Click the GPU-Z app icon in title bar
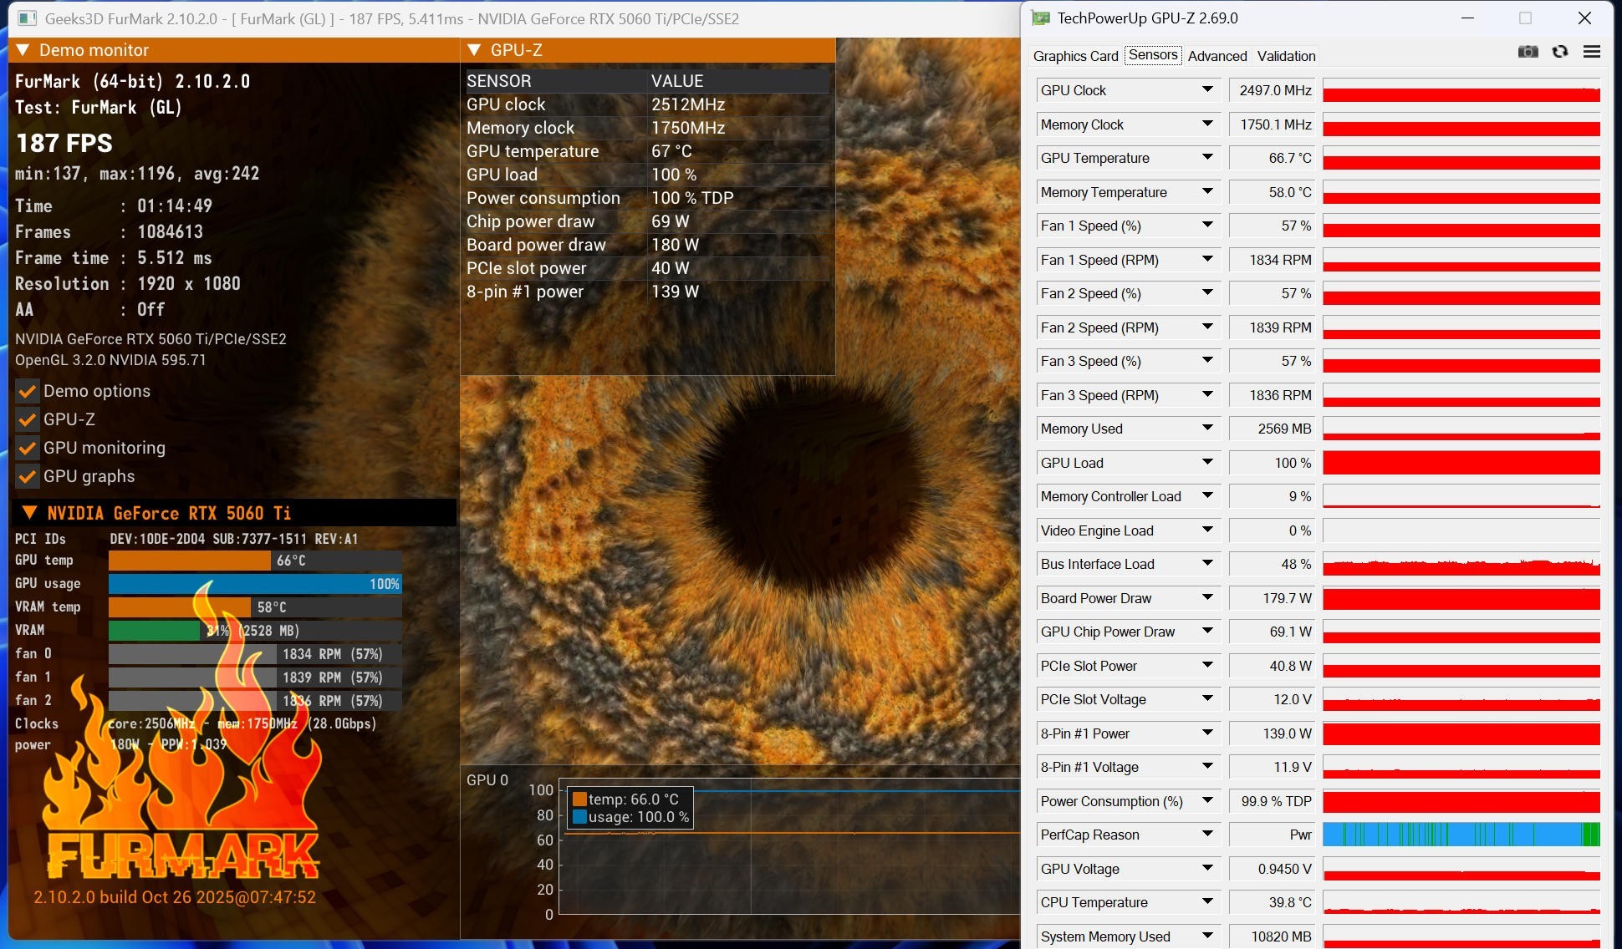This screenshot has width=1622, height=949. (1041, 18)
